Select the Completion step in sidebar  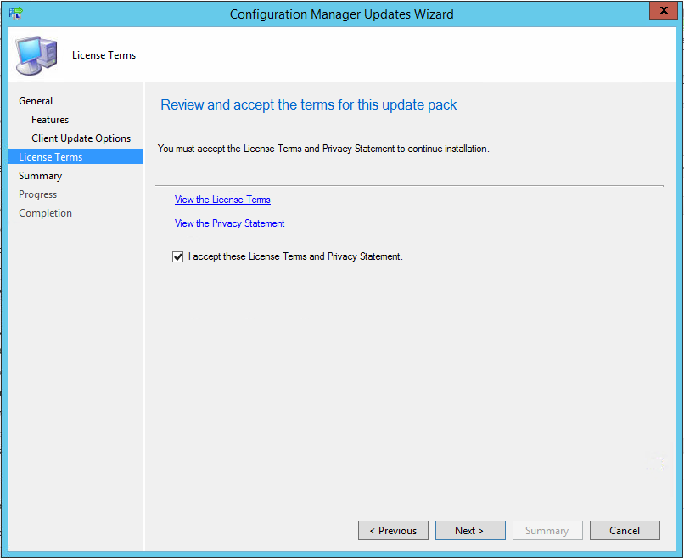[x=45, y=213]
